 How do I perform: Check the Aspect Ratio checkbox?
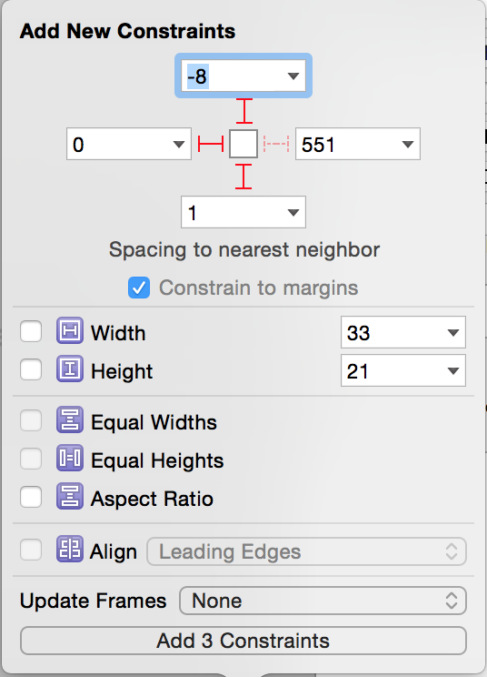tap(31, 497)
